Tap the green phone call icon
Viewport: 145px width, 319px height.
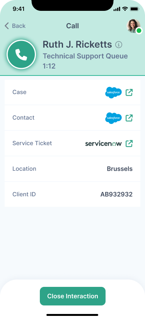point(21,55)
